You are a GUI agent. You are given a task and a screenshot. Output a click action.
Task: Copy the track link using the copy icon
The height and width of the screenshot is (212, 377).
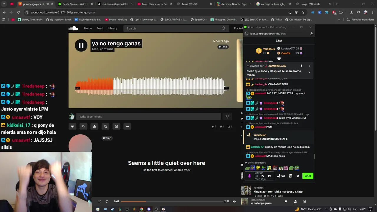click(x=105, y=126)
